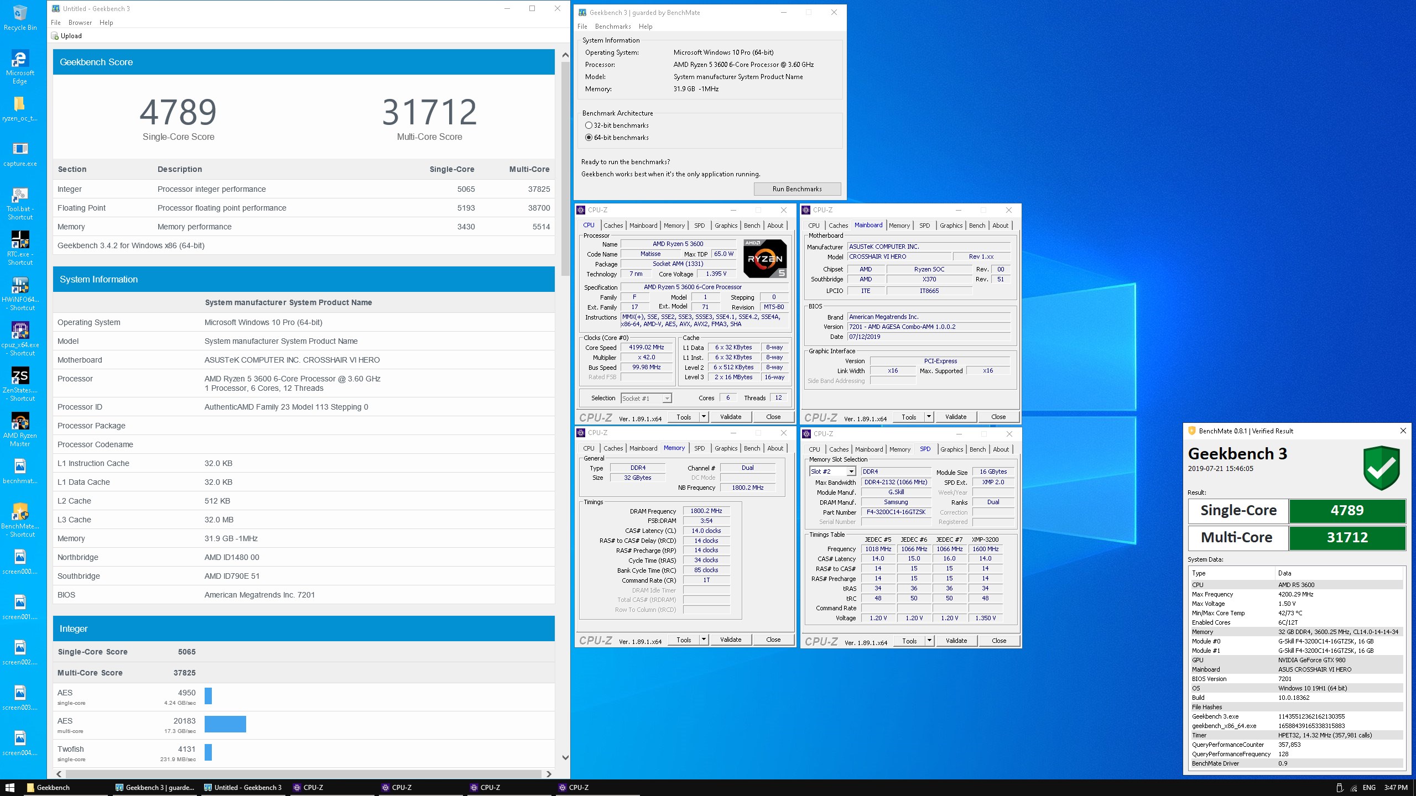Click Validate in the CPU-Z CPU window
Screen dimensions: 1416x796
tap(730, 417)
